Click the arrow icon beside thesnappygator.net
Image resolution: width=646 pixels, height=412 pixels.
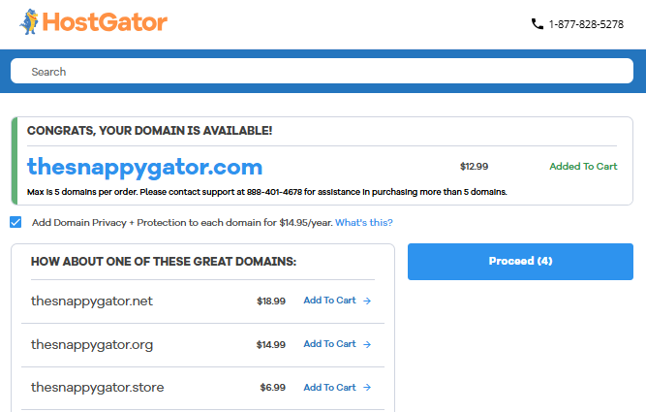[x=367, y=301]
